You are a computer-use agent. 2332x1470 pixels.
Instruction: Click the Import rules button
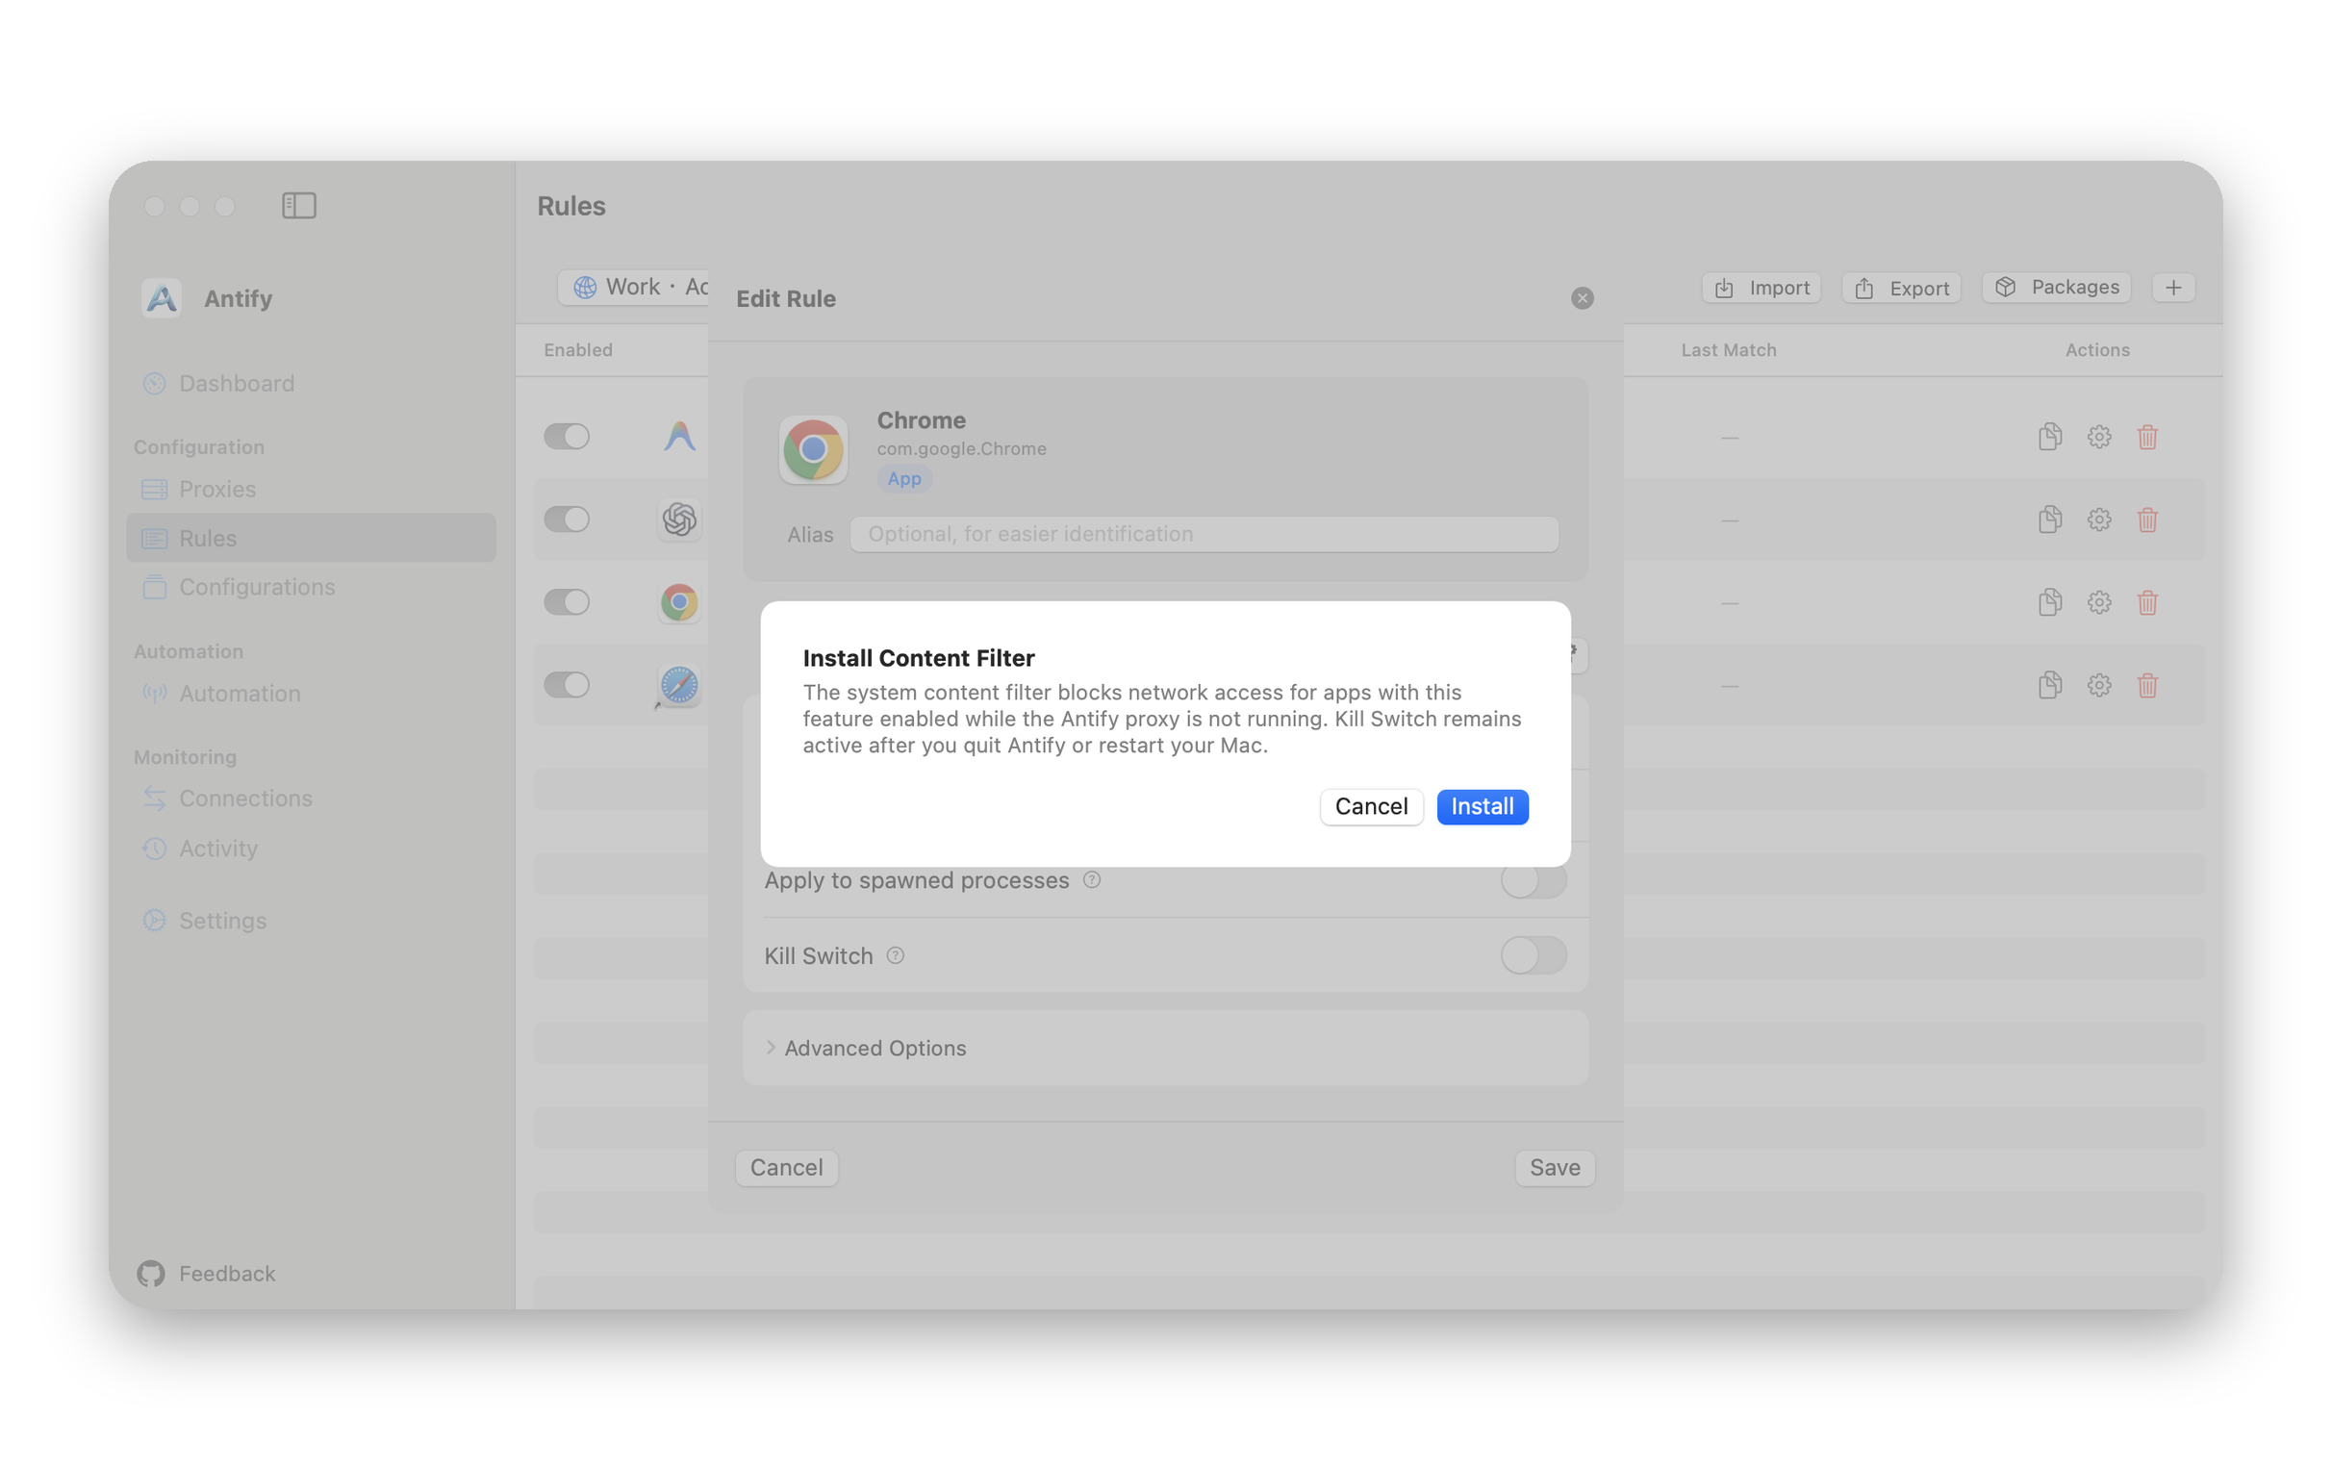pos(1762,288)
